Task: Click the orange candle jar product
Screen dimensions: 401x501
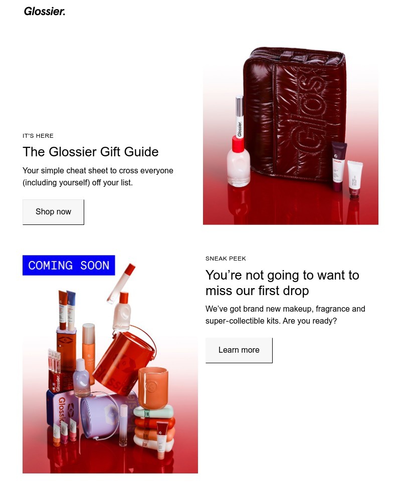Action: pyautogui.click(x=153, y=388)
